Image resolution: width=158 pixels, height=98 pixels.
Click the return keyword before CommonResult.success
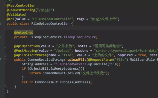coord(28,82)
